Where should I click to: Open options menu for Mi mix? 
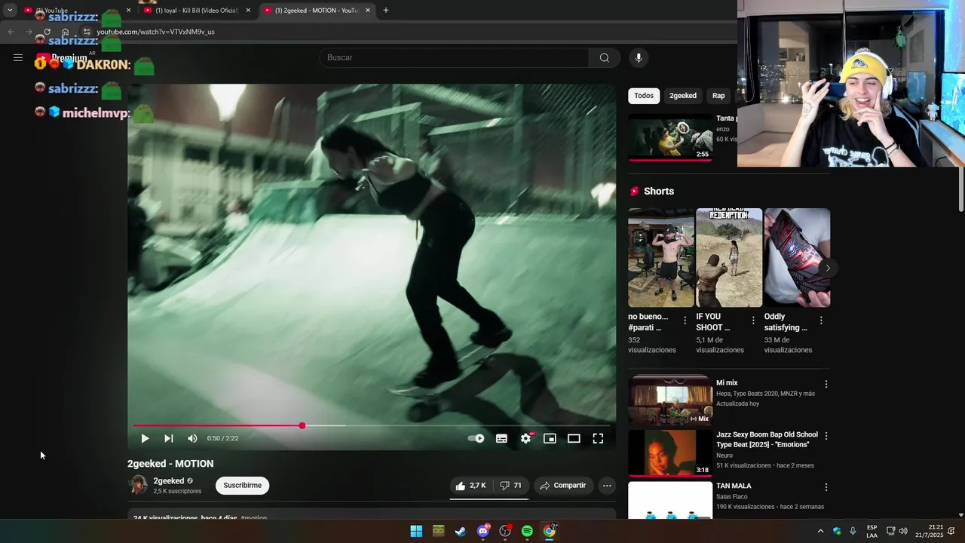pyautogui.click(x=826, y=384)
